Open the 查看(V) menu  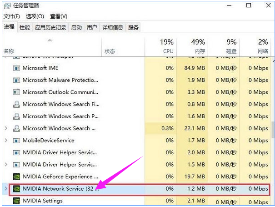(x=59, y=16)
